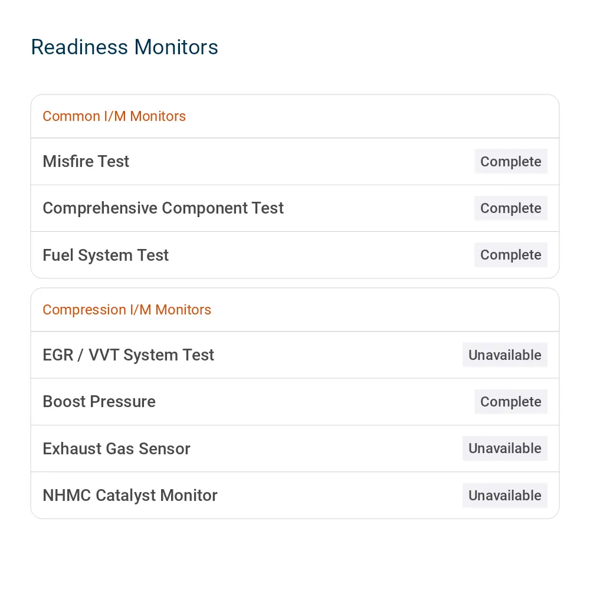
Task: Select Comprehensive Component Test label
Action: coord(163,208)
